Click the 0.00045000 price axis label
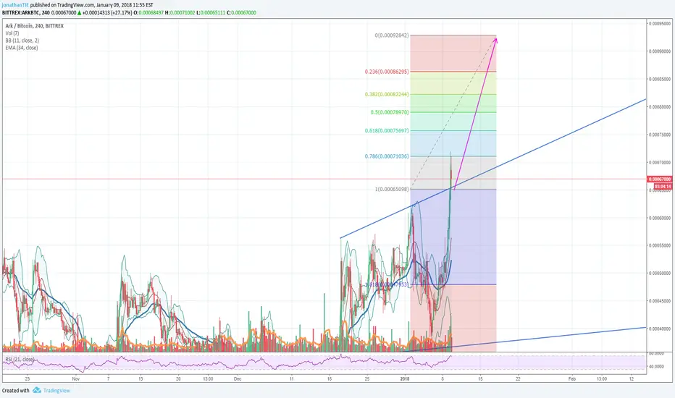The width and height of the screenshot is (675, 398). click(660, 301)
